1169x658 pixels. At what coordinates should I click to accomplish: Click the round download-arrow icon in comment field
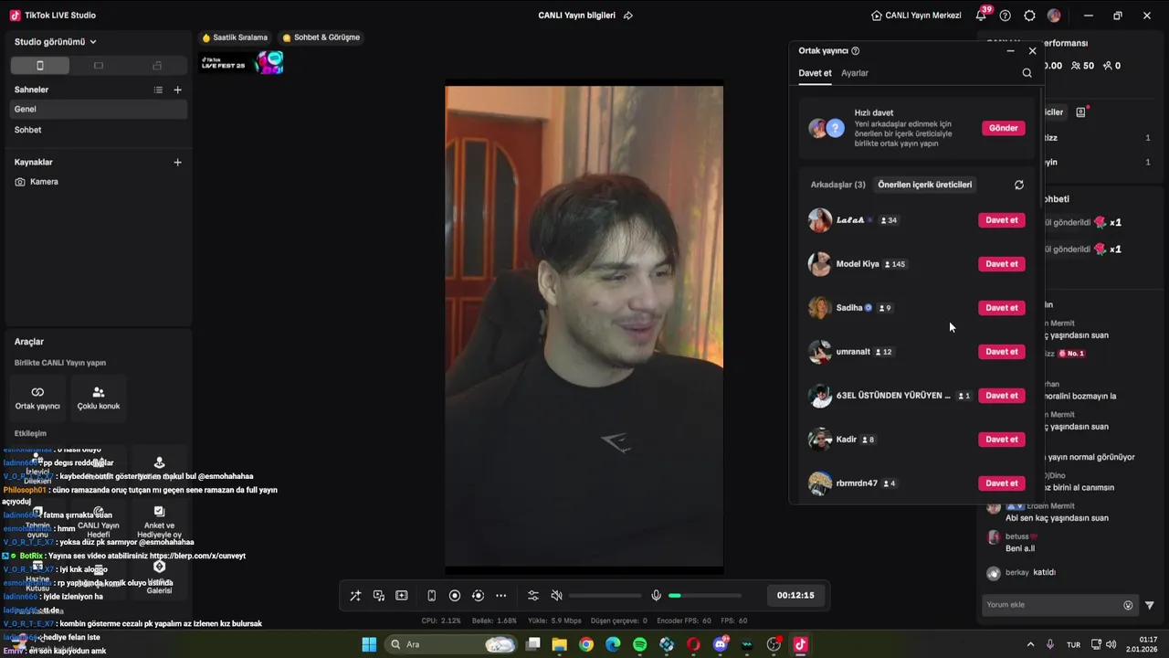click(1128, 605)
